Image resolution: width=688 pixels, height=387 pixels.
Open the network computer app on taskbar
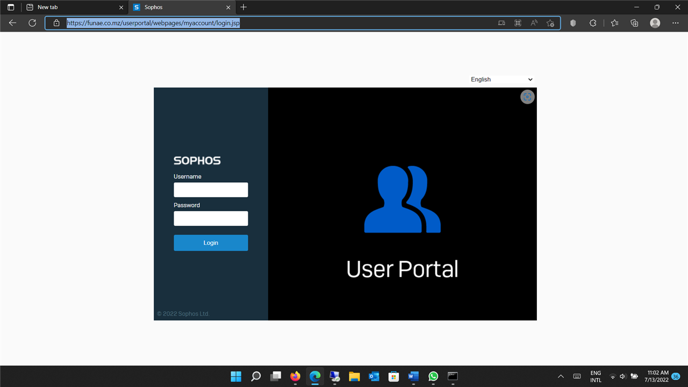pyautogui.click(x=335, y=376)
